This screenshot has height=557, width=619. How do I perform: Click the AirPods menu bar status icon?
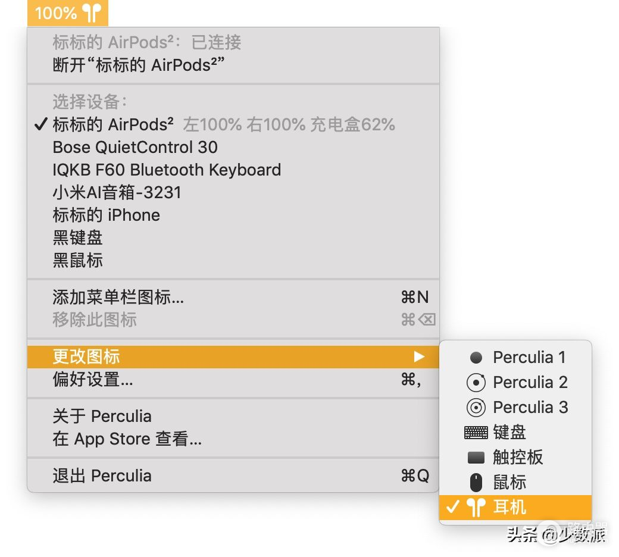[68, 12]
